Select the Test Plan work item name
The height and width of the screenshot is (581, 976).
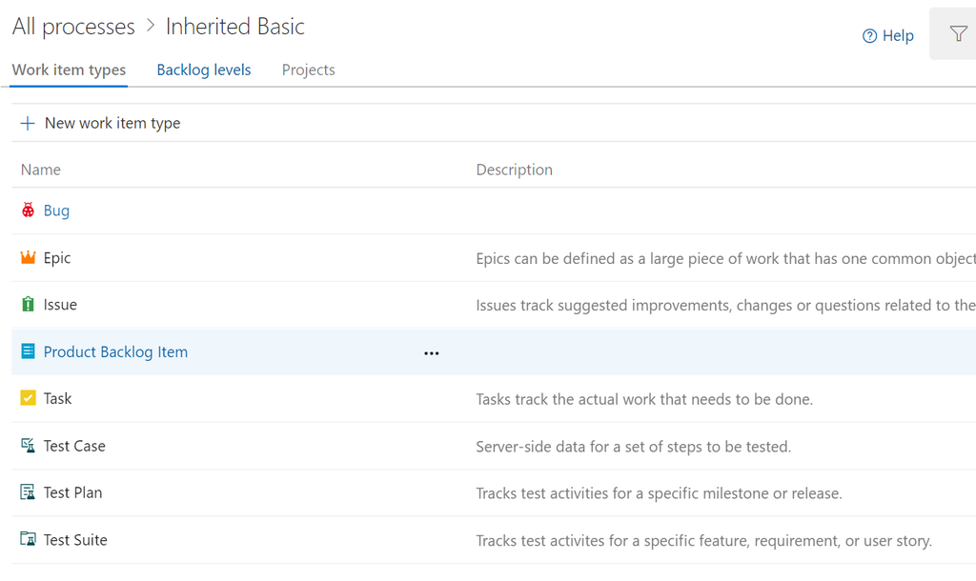click(72, 492)
